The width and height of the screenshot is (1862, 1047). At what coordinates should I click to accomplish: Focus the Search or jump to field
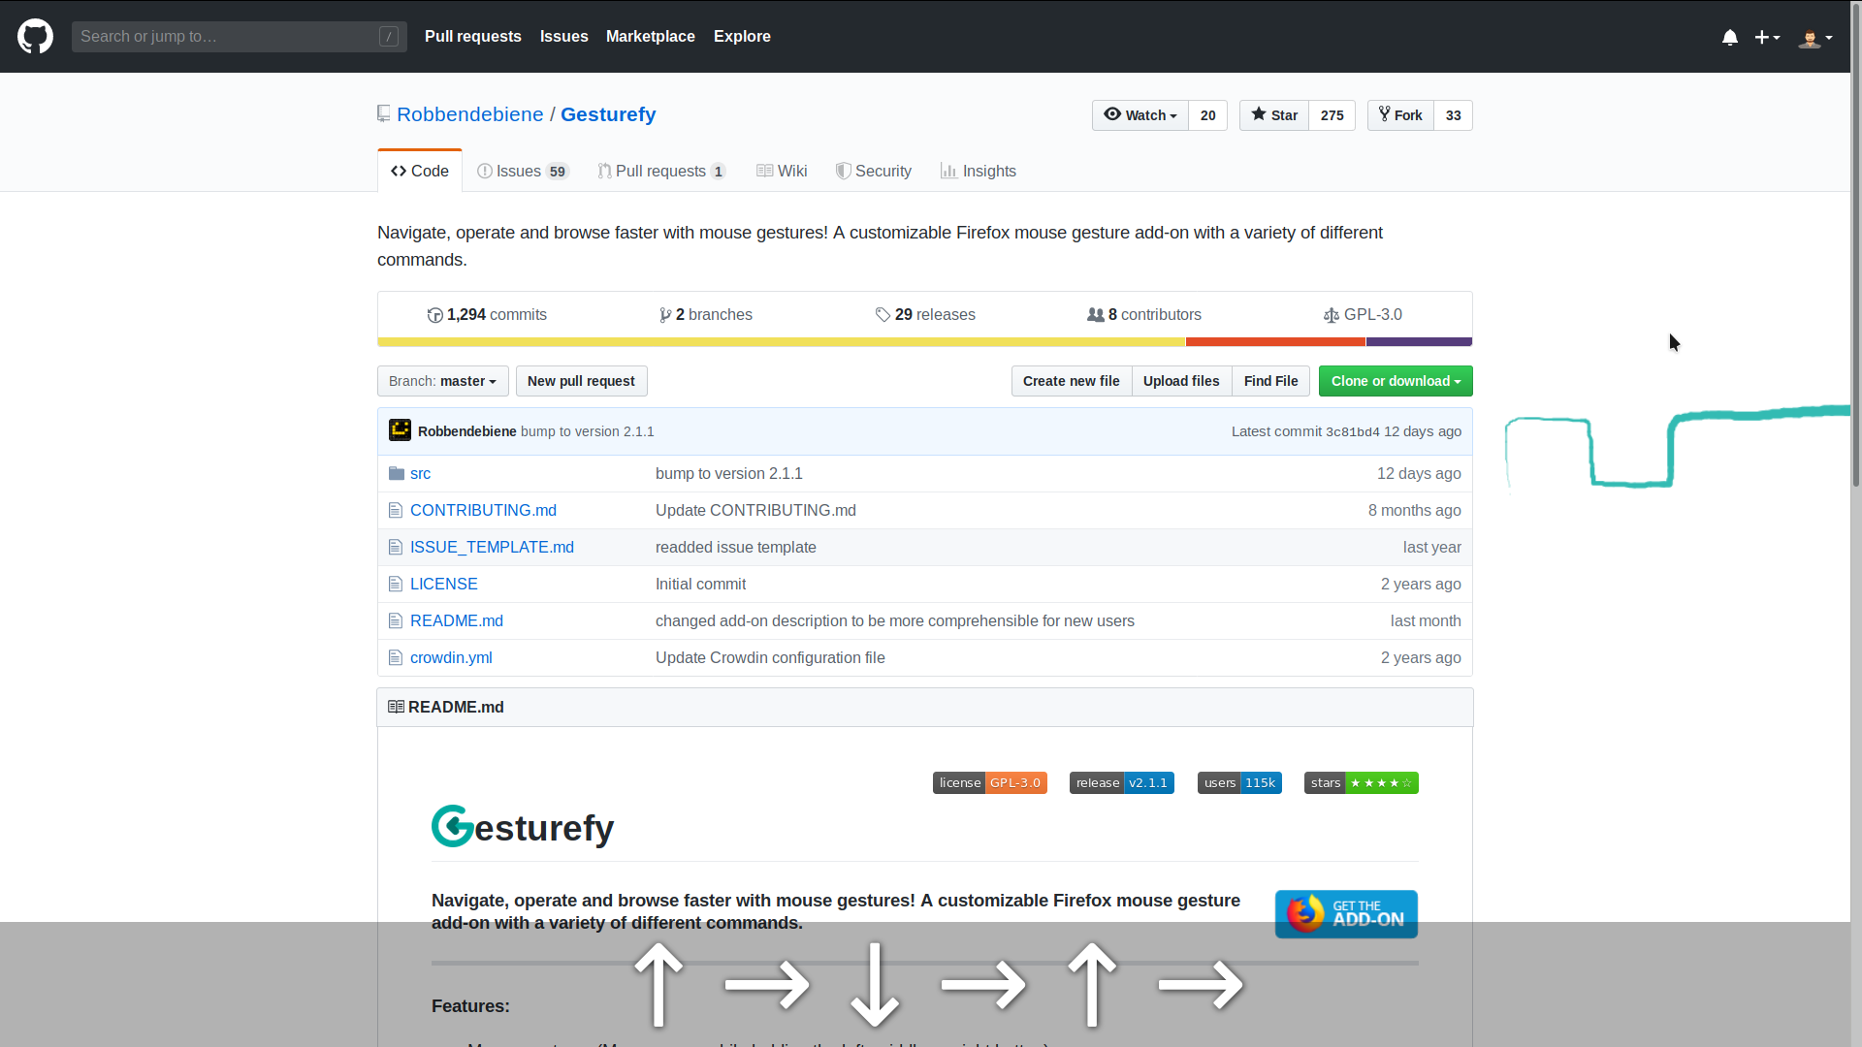(240, 37)
